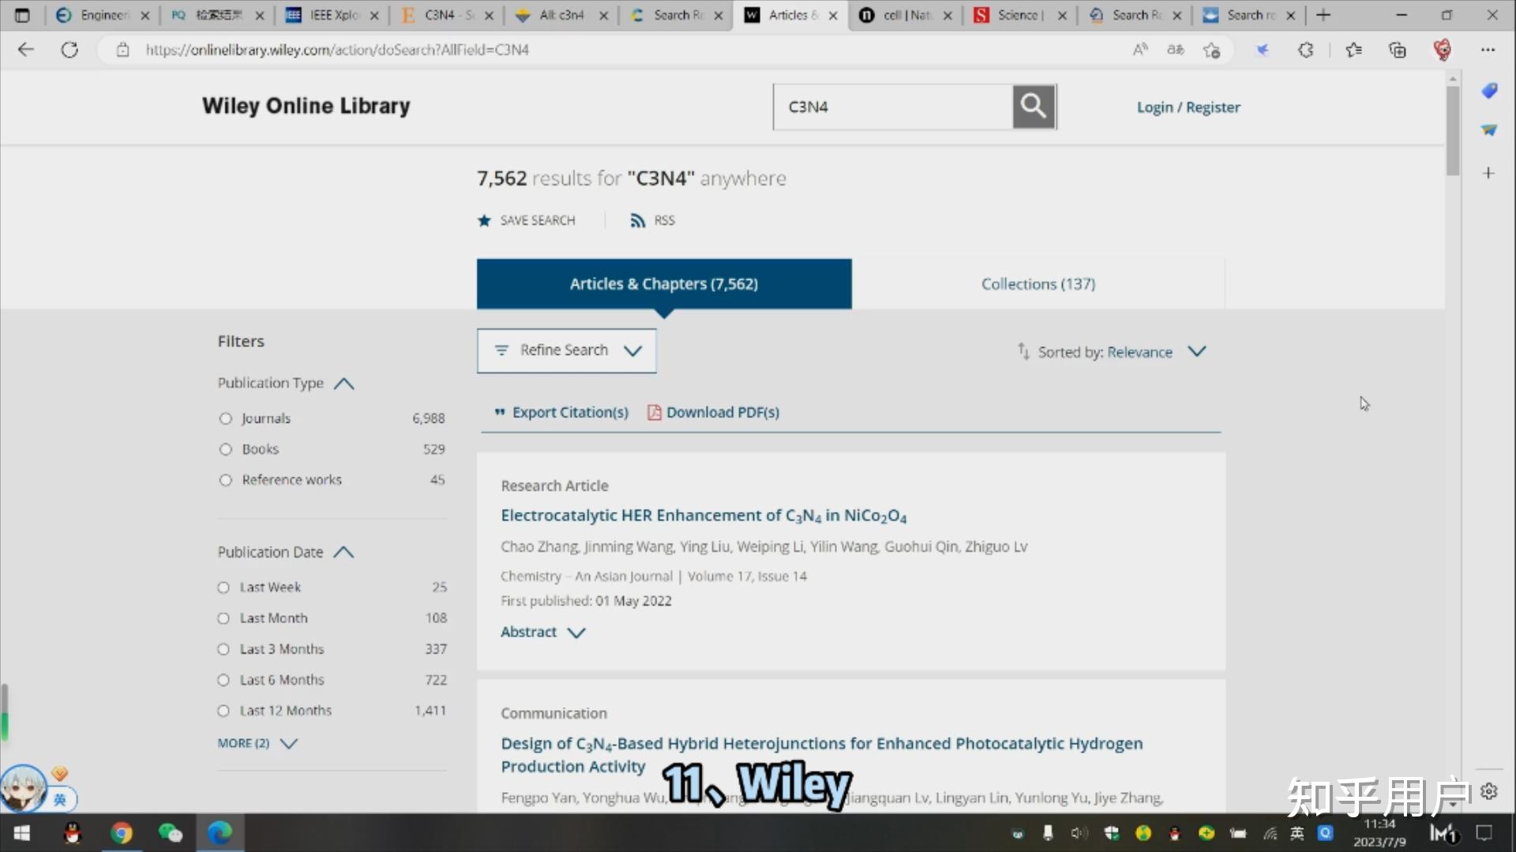This screenshot has height=852, width=1516.
Task: Open Electrocatalytic HER Enhancement article
Action: click(x=704, y=516)
